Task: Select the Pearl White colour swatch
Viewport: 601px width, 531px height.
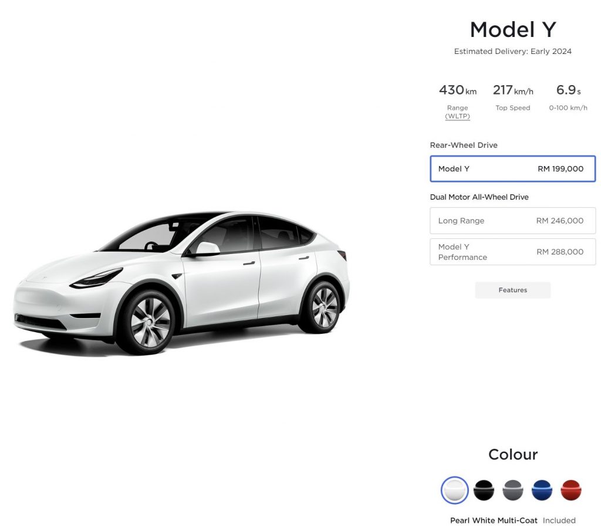Action: point(455,490)
